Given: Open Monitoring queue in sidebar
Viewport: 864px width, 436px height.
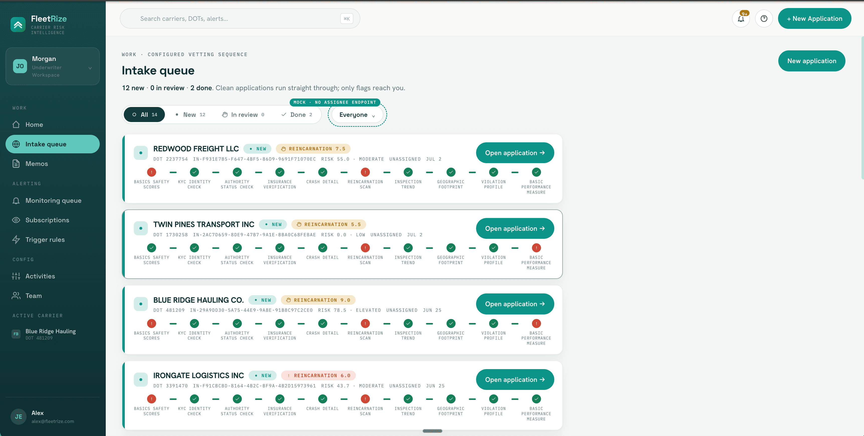Looking at the screenshot, I should point(53,200).
